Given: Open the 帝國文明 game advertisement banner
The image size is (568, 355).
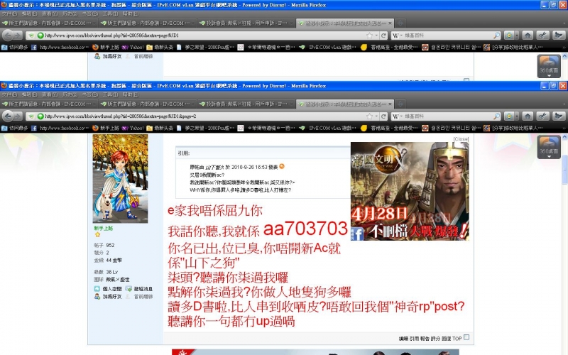Looking at the screenshot, I should [x=410, y=191].
